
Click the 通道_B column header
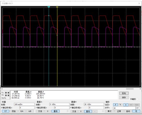pyautogui.click(x=41, y=92)
